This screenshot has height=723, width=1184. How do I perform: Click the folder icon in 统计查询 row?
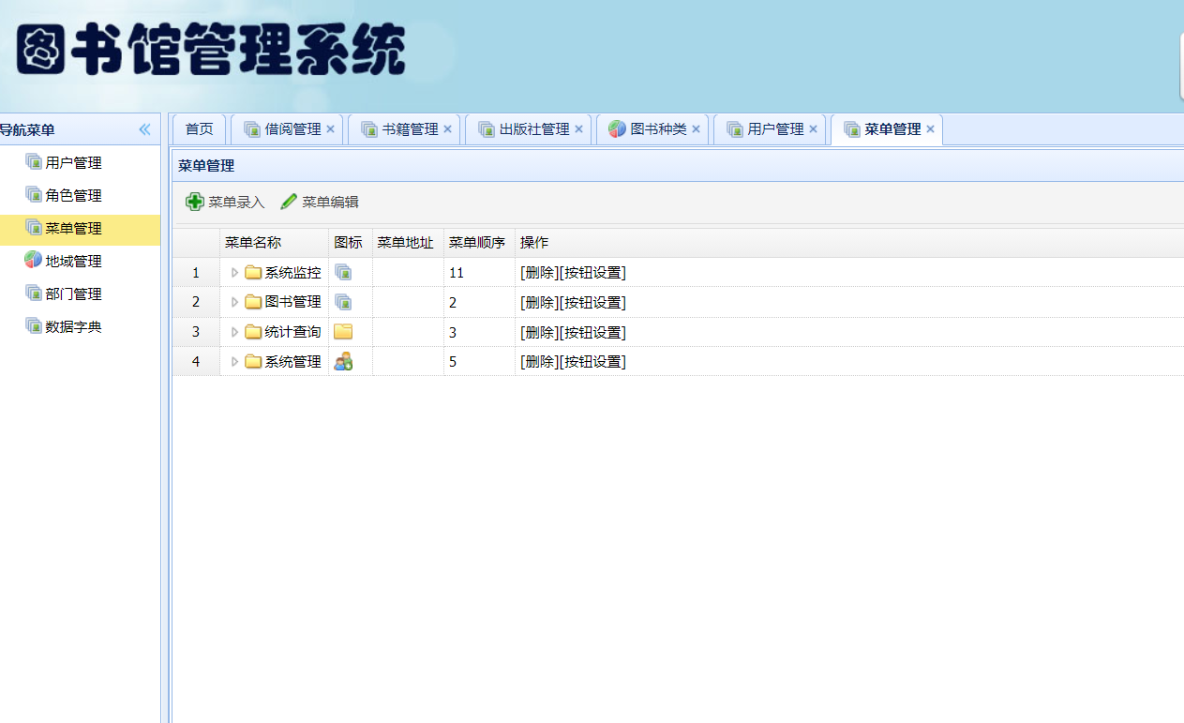tap(343, 332)
